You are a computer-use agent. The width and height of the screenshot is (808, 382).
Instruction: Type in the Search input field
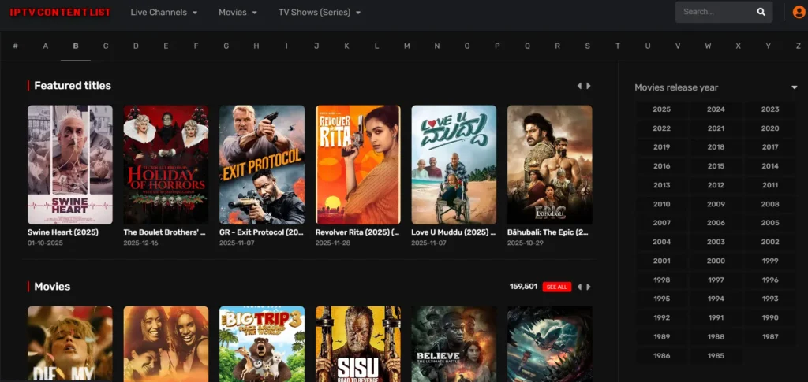[x=714, y=13]
